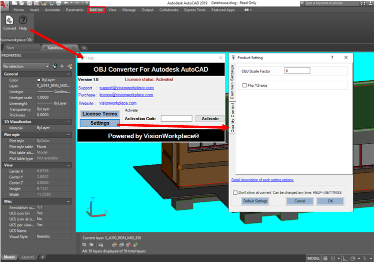Collapse the Misc properties section
Viewport: 374px width, 262px height.
[68, 201]
